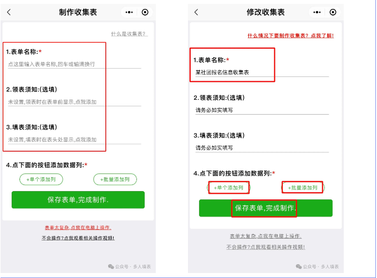The image size is (377, 278).
Task: Click +单个添加列 on 修改收集表
Action: [228, 188]
